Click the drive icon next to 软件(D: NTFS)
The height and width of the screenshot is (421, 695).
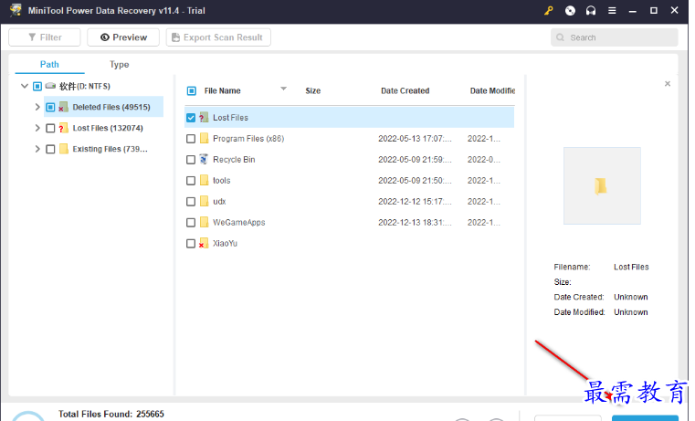50,86
